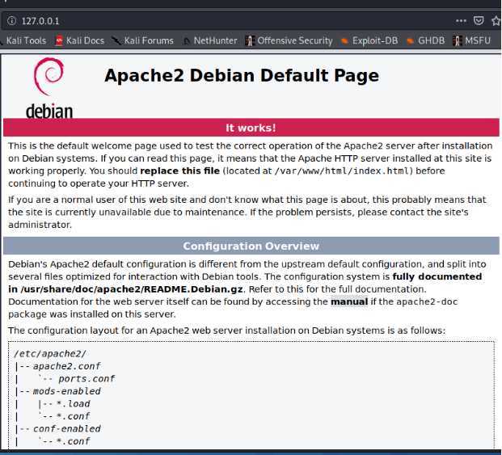Click the Configuration Overview section header
The height and width of the screenshot is (455, 502).
point(251,246)
